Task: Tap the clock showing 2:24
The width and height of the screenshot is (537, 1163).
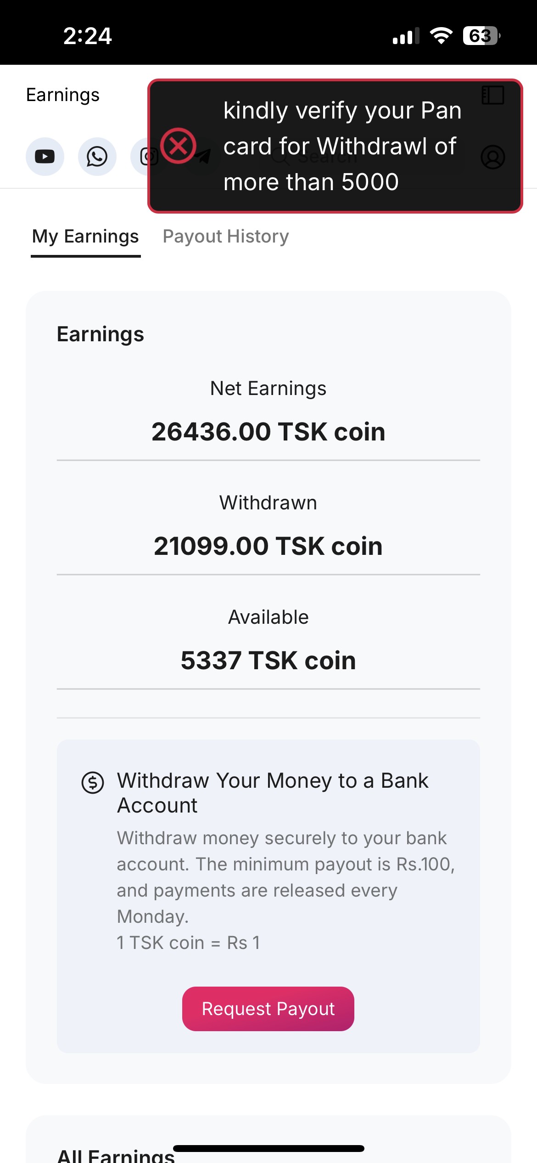Action: click(x=87, y=36)
